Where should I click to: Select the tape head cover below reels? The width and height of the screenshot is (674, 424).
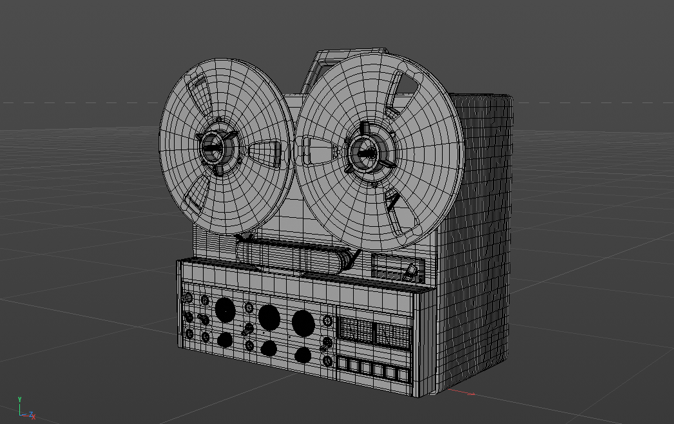pos(294,256)
